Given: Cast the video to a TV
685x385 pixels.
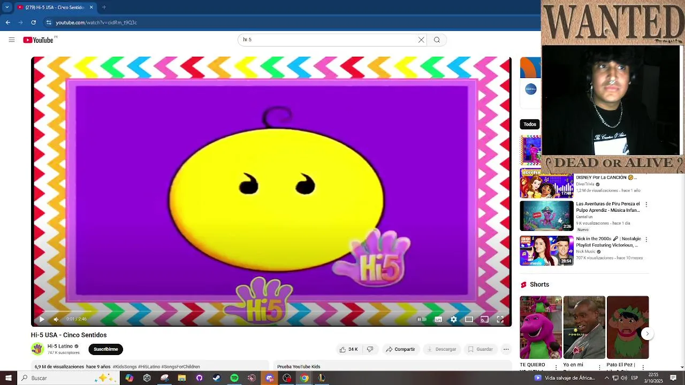Looking at the screenshot, I should tap(484, 319).
